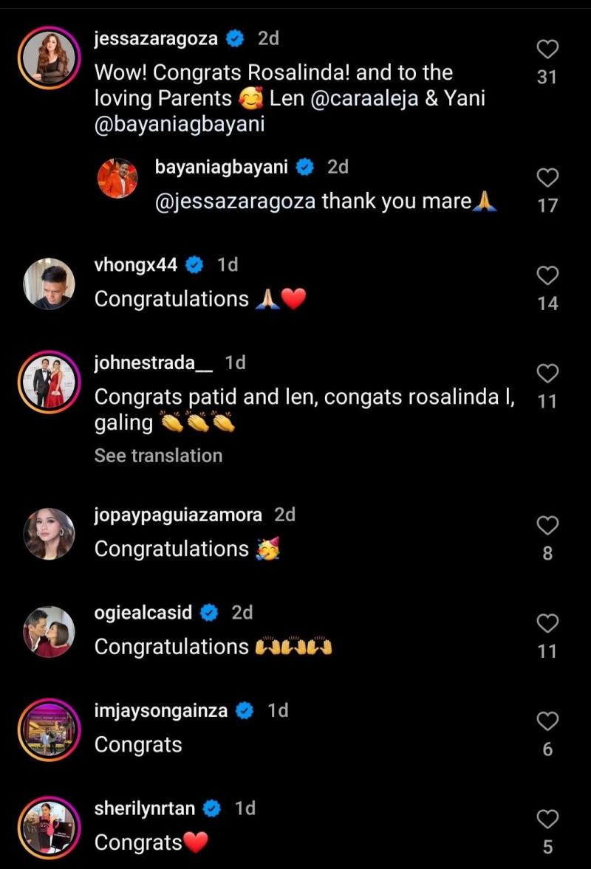Open vhongx44's avatar
The image size is (591, 869).
coord(49,284)
